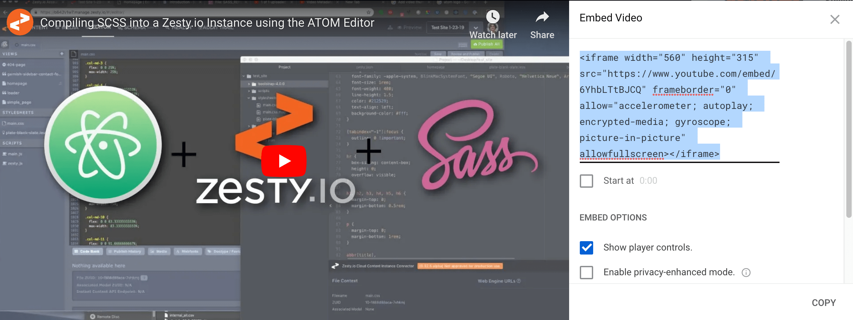Play the video with the red YouTube button
853x320 pixels.
(x=284, y=161)
